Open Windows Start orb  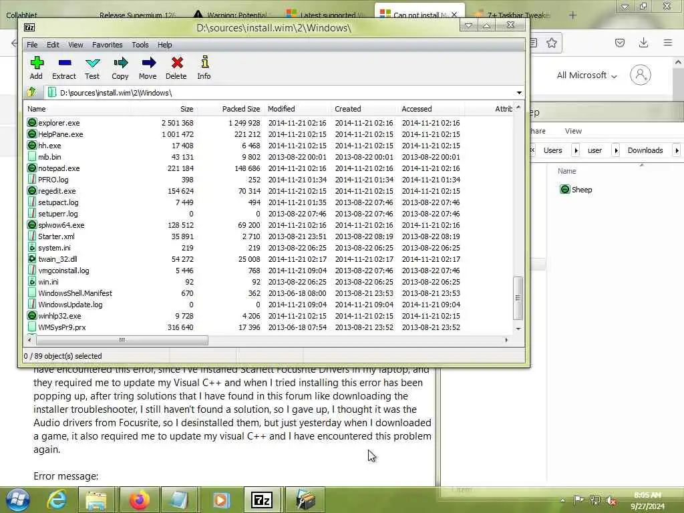coord(18,500)
